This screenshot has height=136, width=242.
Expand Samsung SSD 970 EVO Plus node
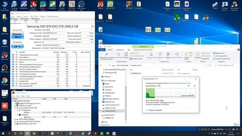(15, 122)
